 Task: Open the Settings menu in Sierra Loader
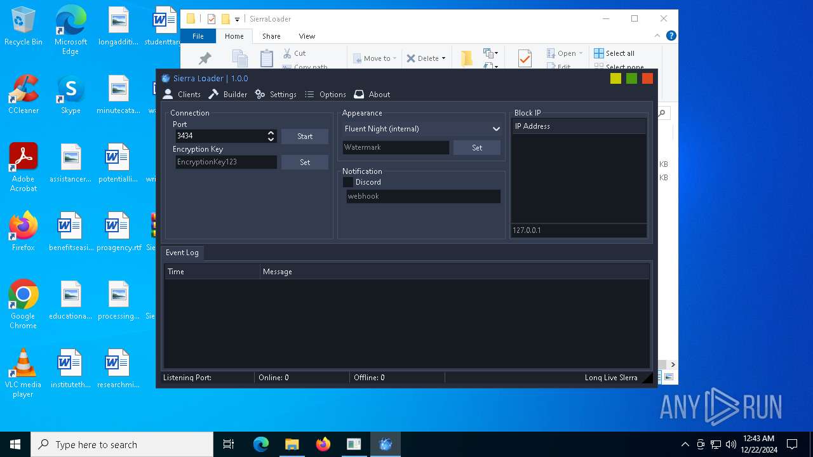(276, 95)
